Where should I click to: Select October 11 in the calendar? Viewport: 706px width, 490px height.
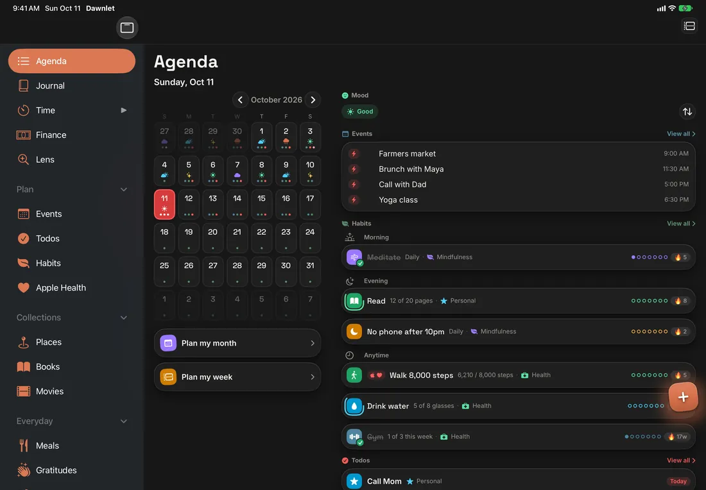(x=164, y=205)
